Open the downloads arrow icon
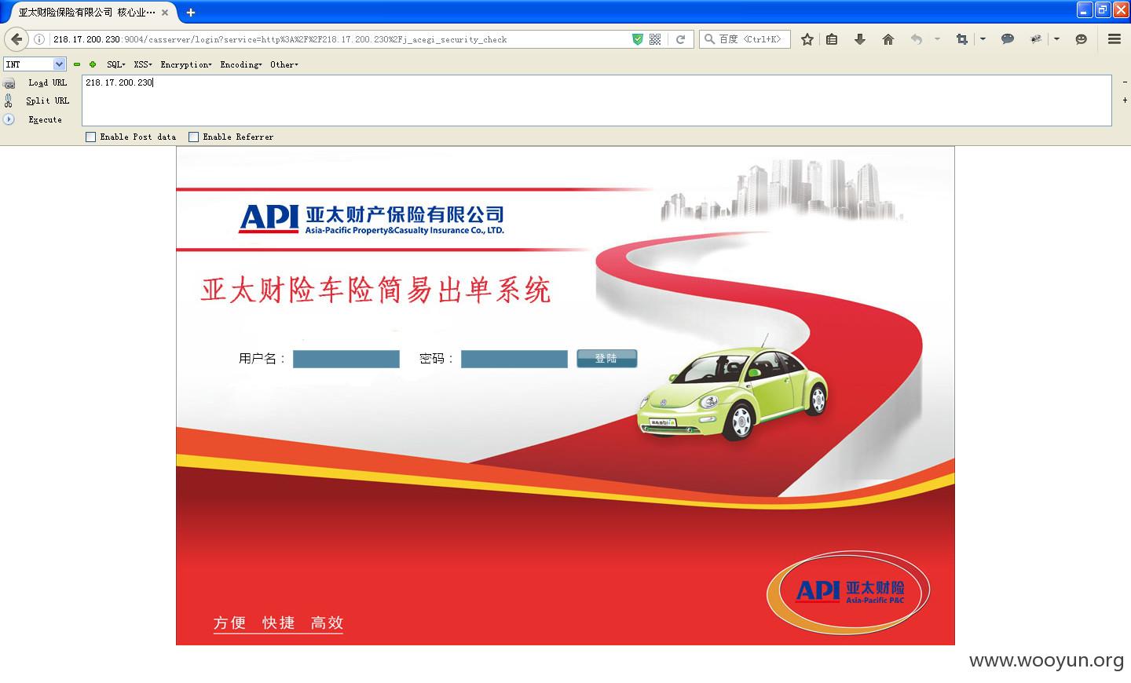Viewport: 1131px width, 683px height. click(860, 39)
